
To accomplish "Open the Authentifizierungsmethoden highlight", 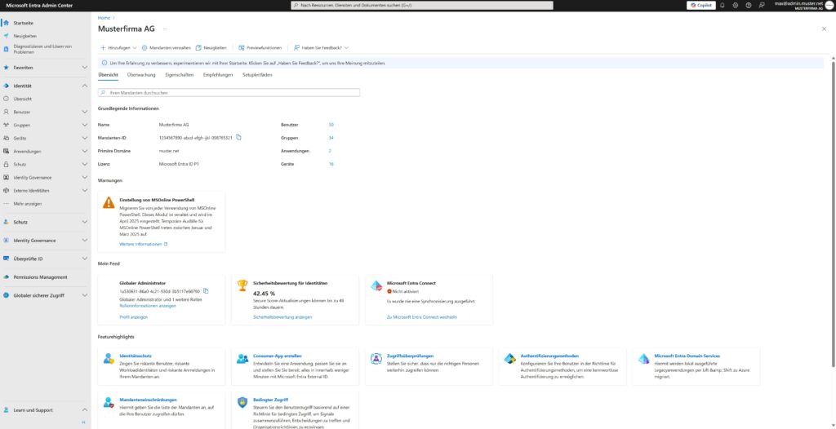I will tap(549, 356).
